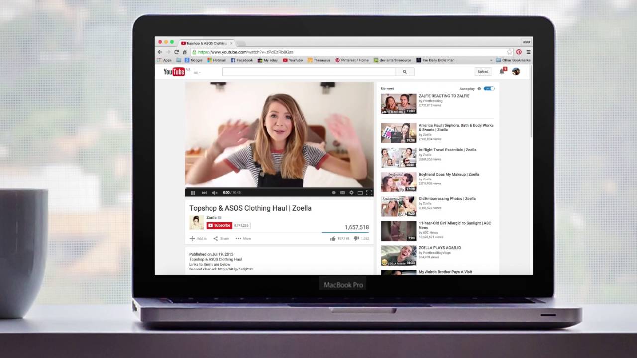Open the video settings gear
This screenshot has width=637, height=358.
[351, 193]
